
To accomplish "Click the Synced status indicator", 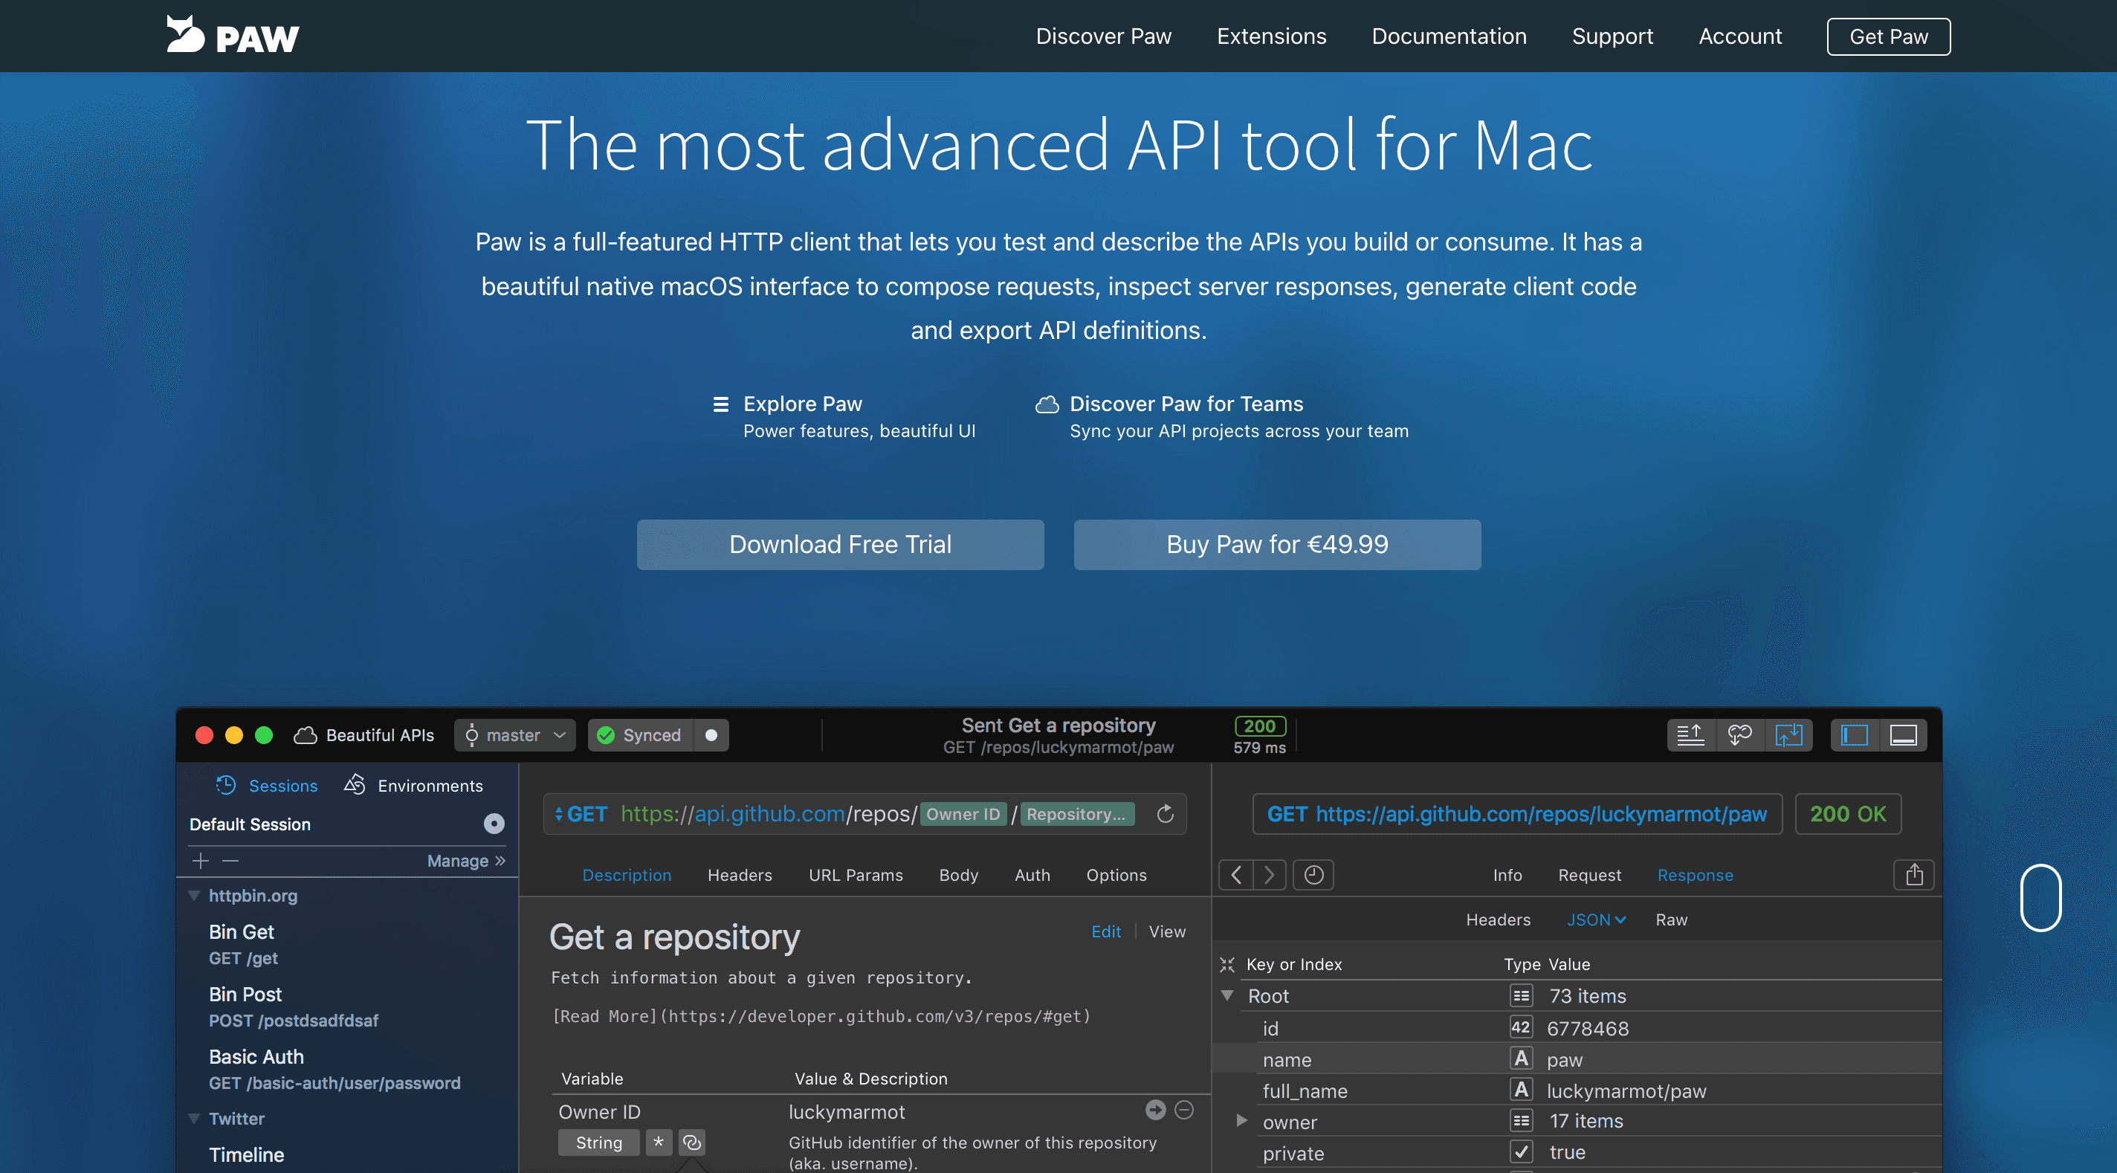I will click(640, 735).
